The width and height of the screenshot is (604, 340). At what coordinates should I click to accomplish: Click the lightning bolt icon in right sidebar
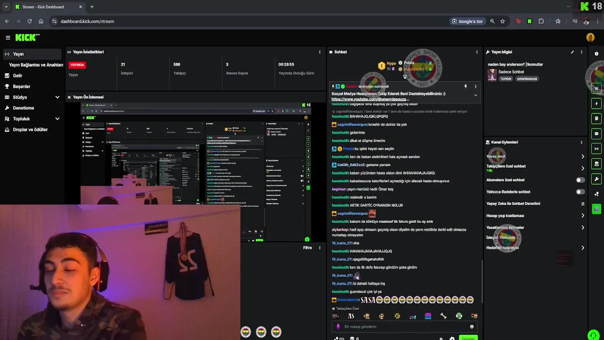tap(596, 103)
